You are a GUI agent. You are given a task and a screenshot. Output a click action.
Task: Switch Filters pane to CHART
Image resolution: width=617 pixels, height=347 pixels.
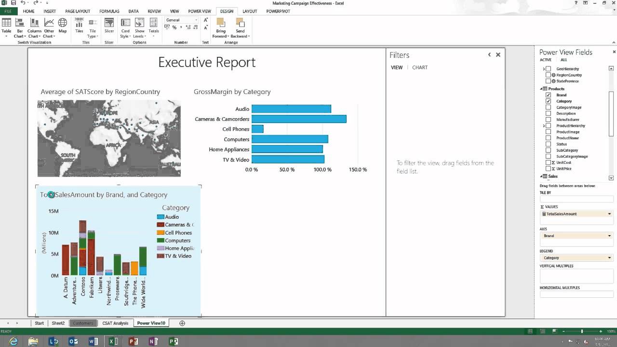[x=420, y=67]
